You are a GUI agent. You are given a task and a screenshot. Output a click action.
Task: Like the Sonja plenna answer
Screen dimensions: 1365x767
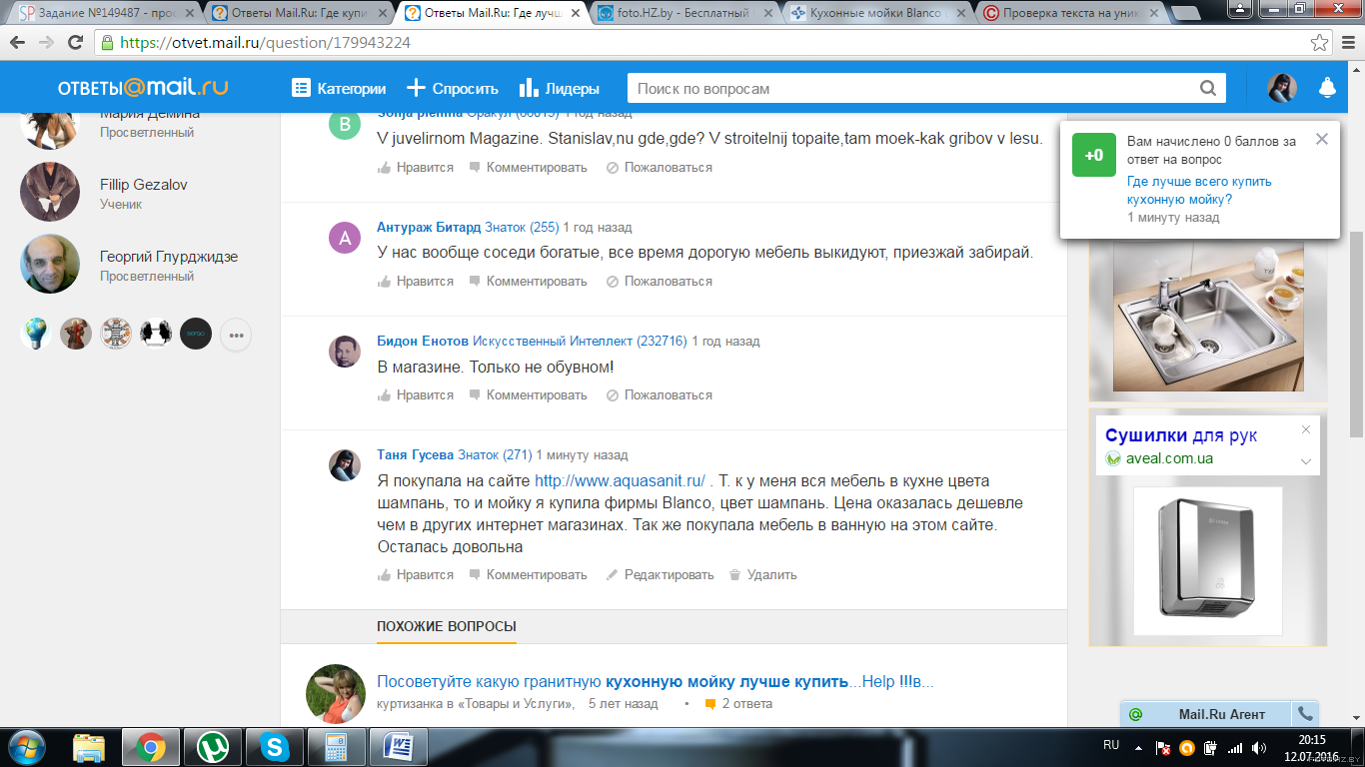tap(416, 167)
